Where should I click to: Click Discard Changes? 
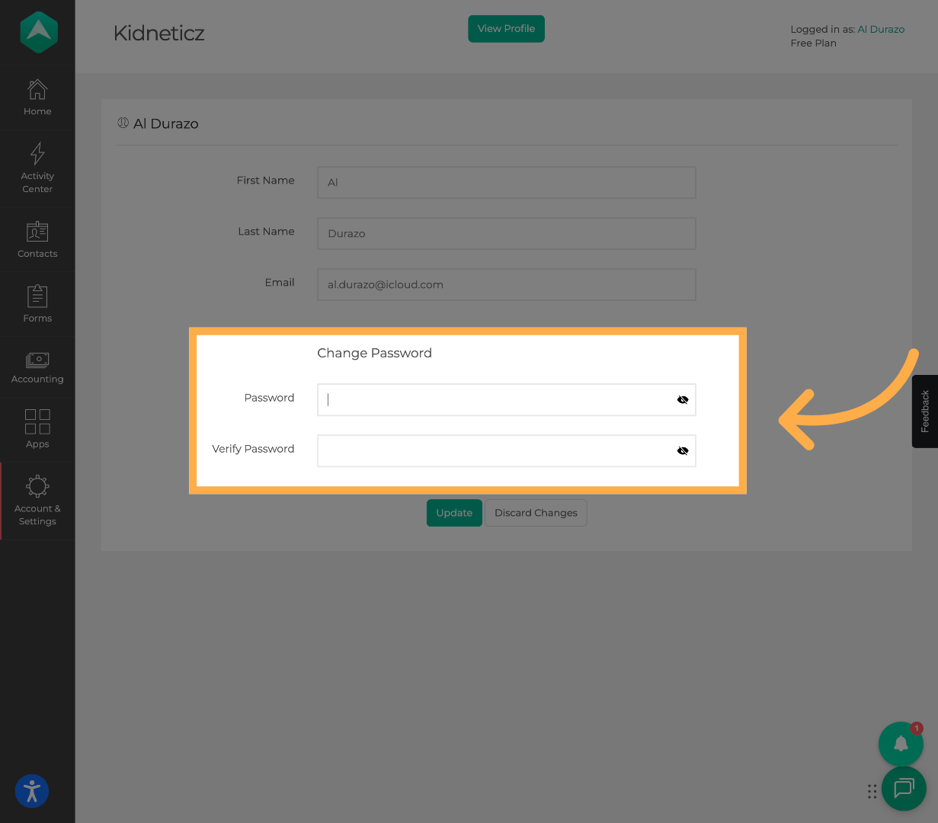click(x=536, y=513)
